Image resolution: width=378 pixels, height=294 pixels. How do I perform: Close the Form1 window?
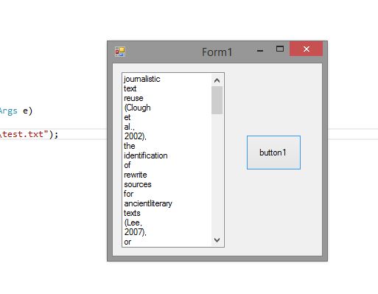click(x=306, y=49)
